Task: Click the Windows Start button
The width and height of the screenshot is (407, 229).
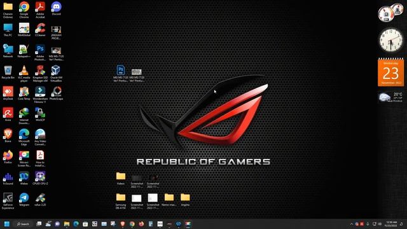Action: (x=7, y=224)
